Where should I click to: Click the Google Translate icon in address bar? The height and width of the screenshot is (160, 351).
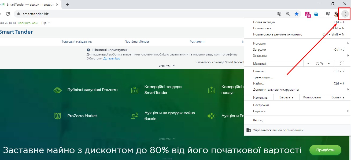[x=279, y=14]
